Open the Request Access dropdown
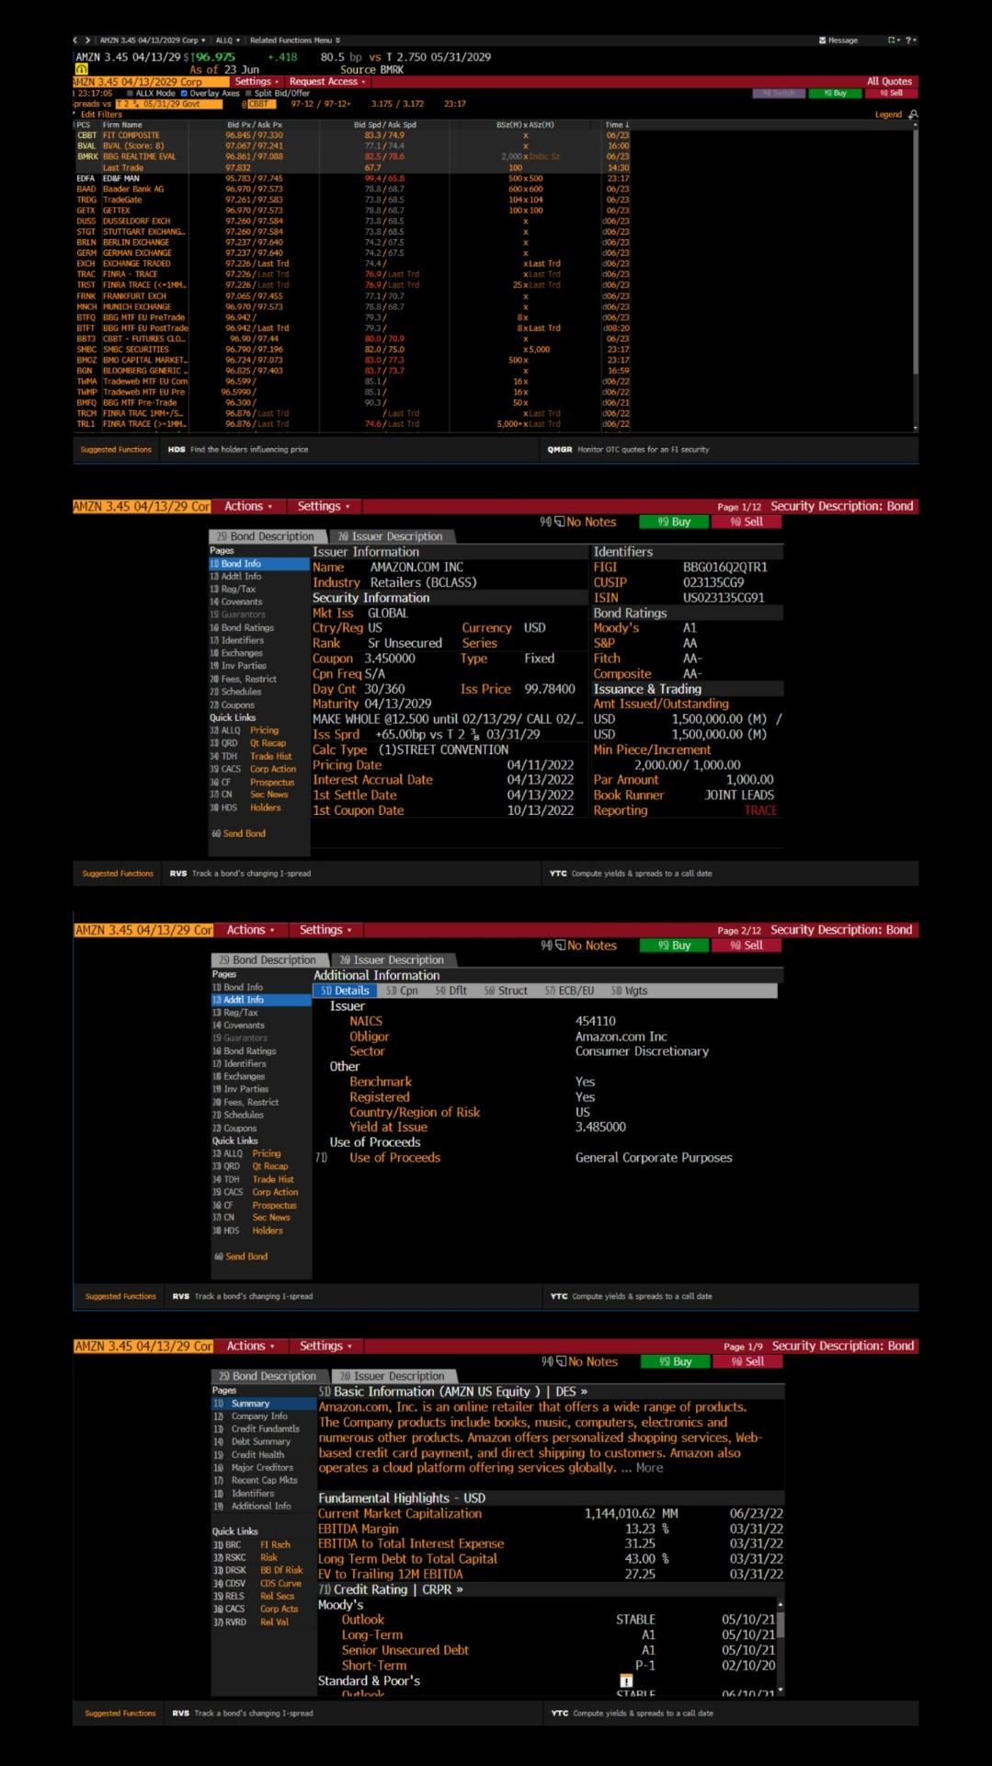Screen dimensions: 992x1766 327,82
